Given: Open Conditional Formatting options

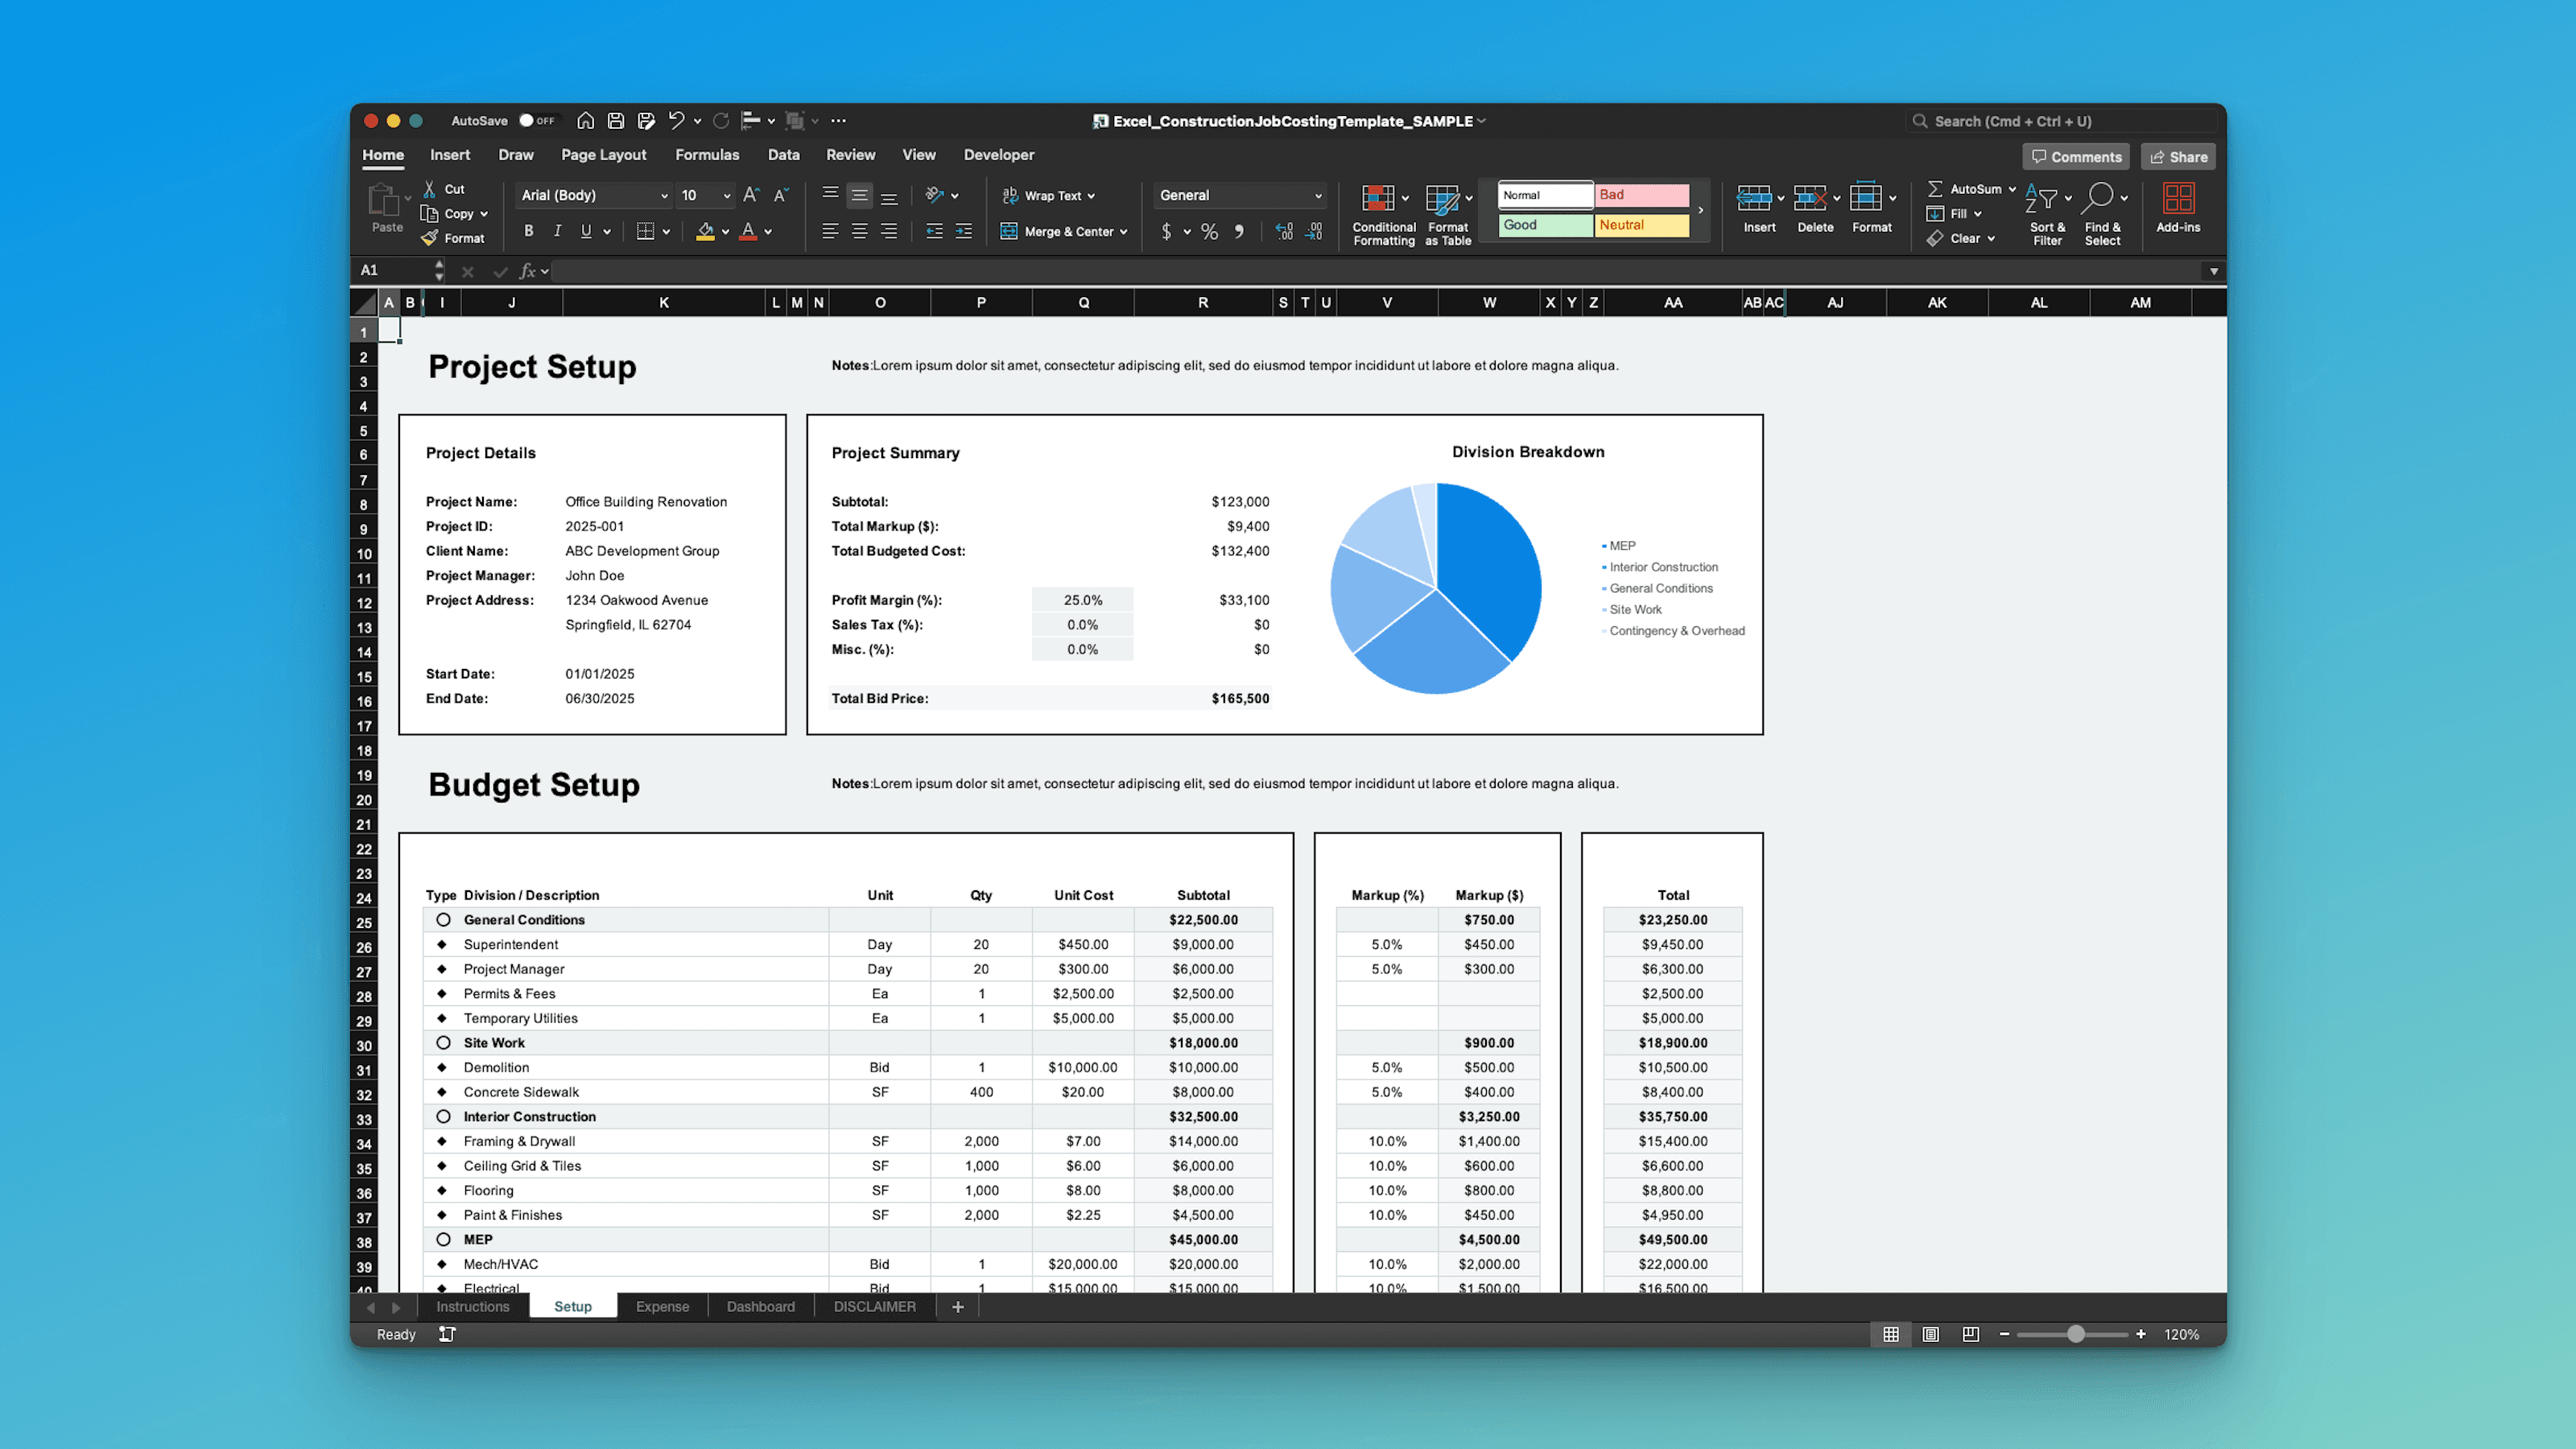Looking at the screenshot, I should 1383,213.
